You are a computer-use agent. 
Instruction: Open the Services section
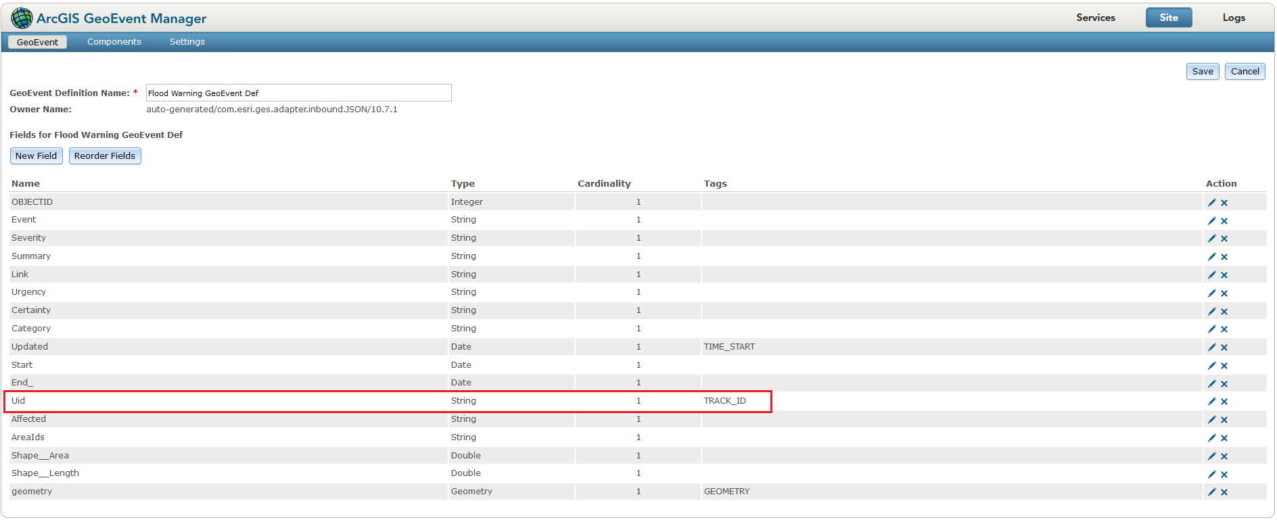pyautogui.click(x=1096, y=18)
